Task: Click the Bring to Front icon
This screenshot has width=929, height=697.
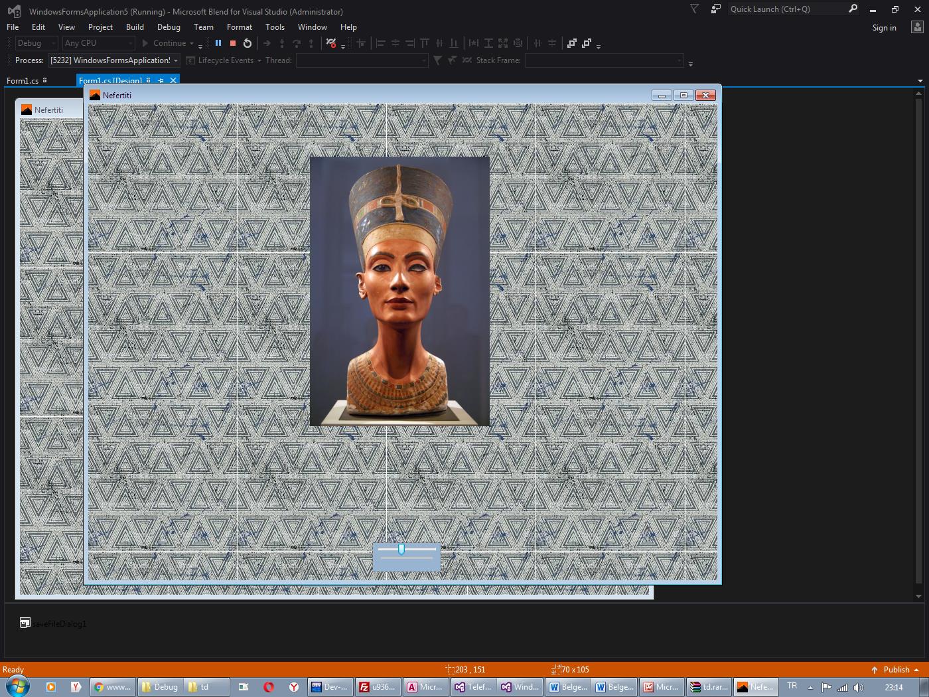Action: [571, 43]
